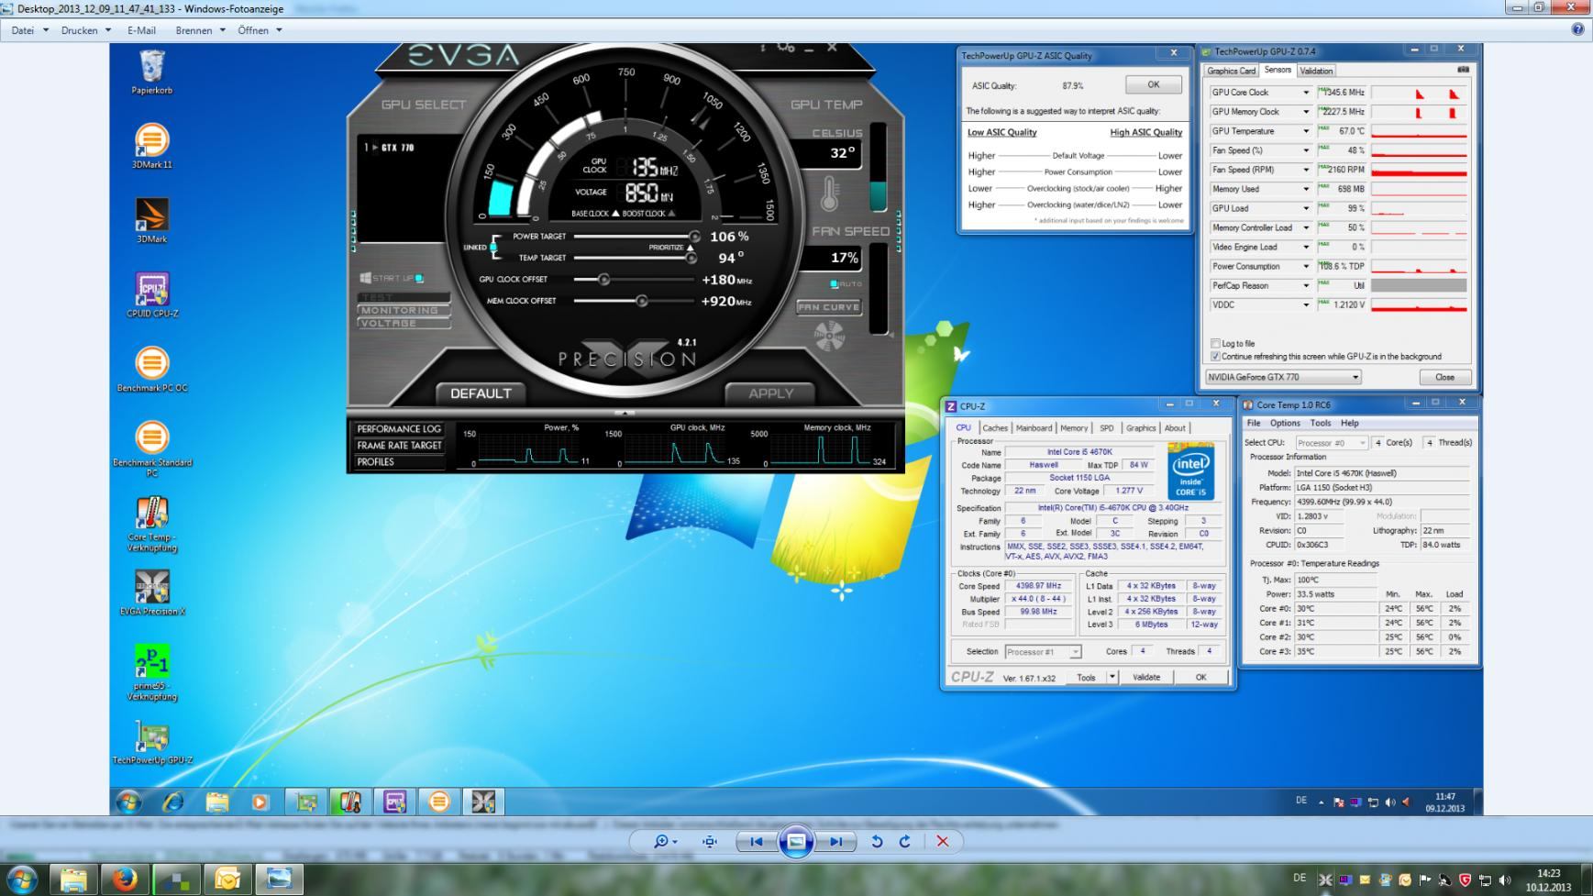Image resolution: width=1593 pixels, height=896 pixels.
Task: Click the Close button in GPU-Z
Action: click(x=1445, y=377)
